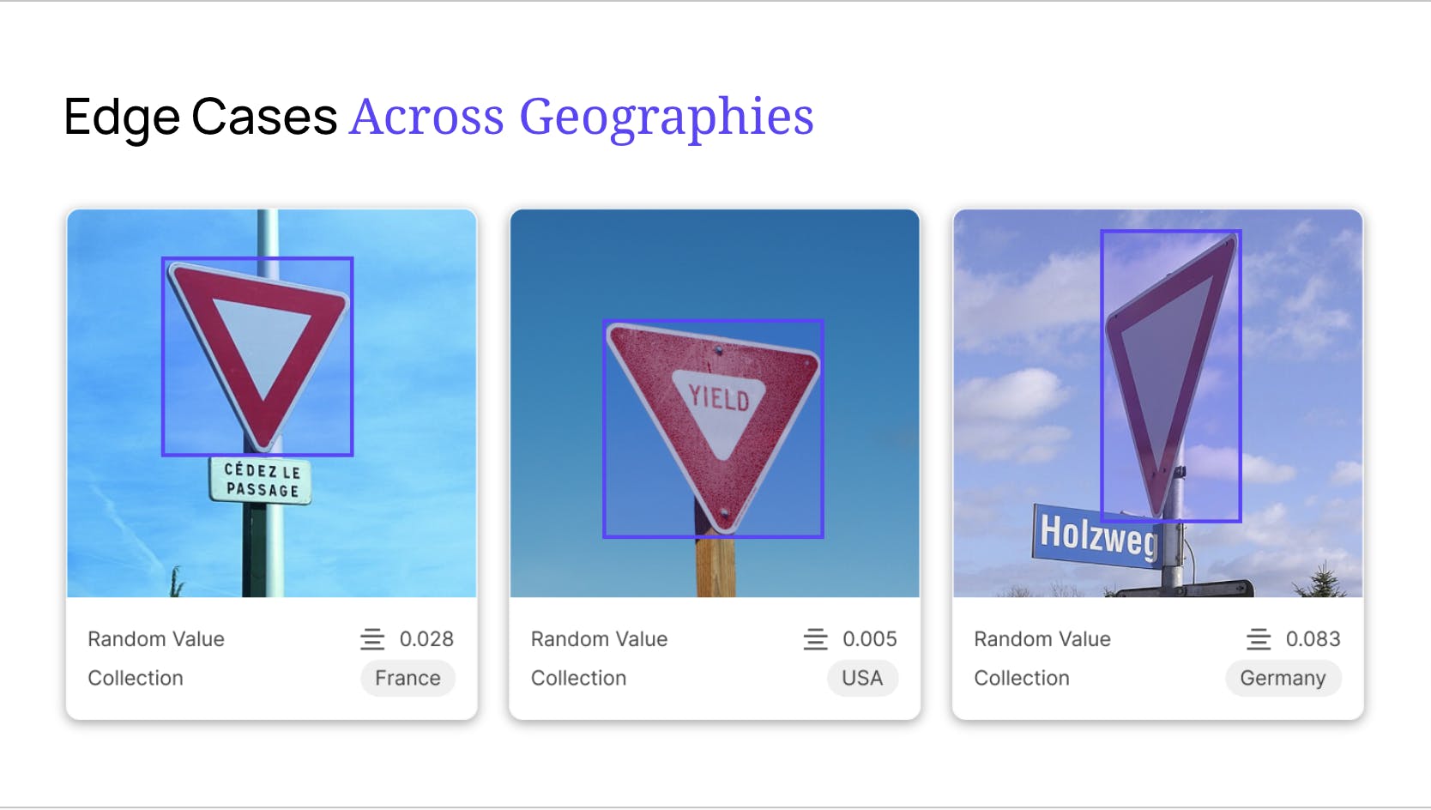Click the YIELD text on the sign
1431x810 pixels.
tap(719, 397)
